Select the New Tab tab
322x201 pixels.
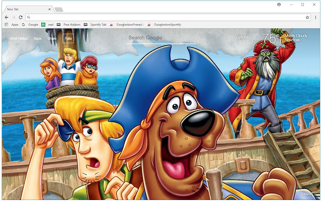coord(28,9)
